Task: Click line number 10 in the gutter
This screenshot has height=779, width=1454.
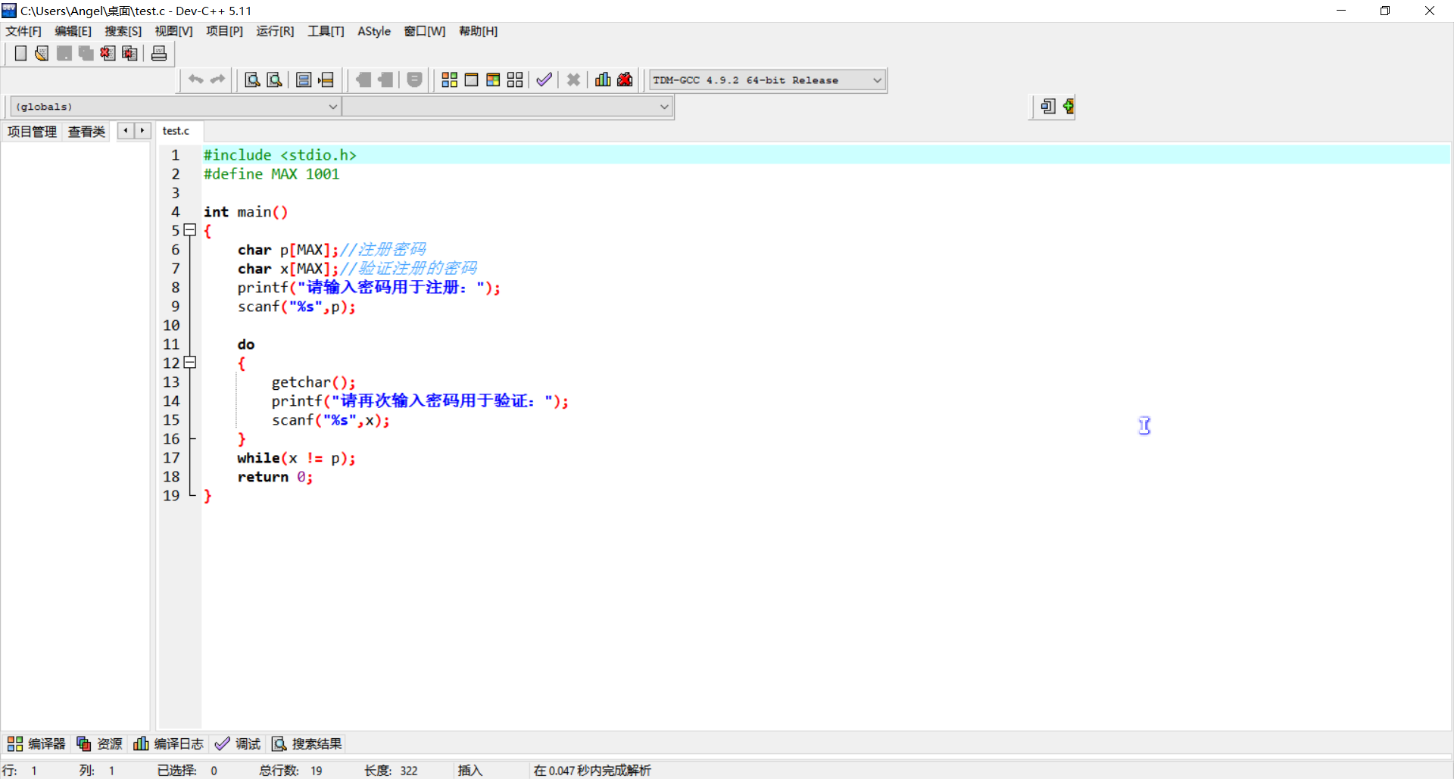Action: coord(172,326)
